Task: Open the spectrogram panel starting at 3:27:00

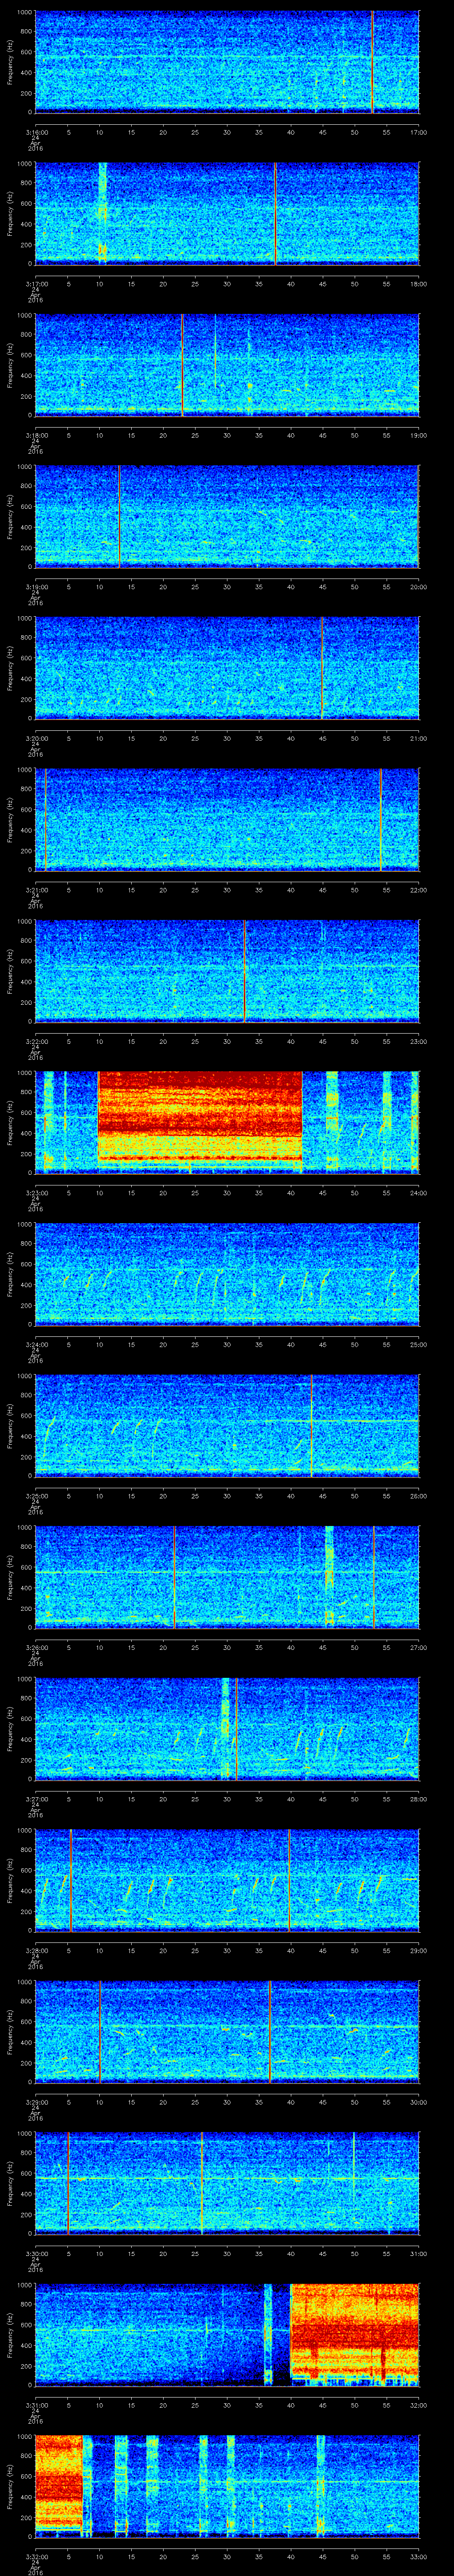Action: pyautogui.click(x=227, y=1728)
